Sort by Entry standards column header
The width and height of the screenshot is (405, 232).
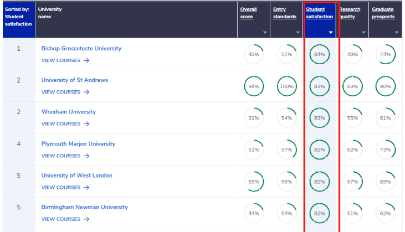tap(285, 13)
